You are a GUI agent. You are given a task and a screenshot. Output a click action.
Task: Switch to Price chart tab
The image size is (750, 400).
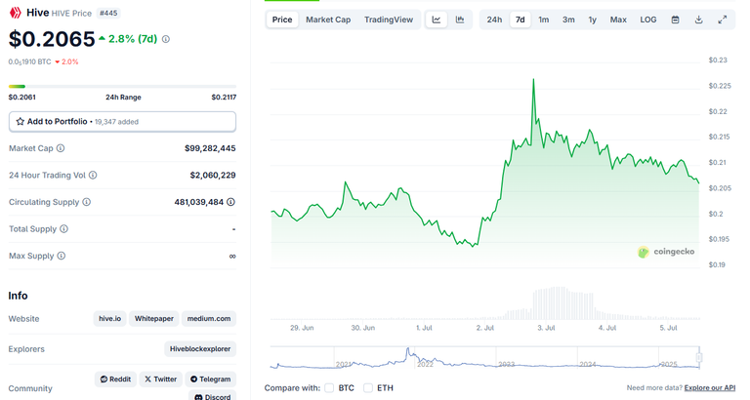(x=282, y=20)
